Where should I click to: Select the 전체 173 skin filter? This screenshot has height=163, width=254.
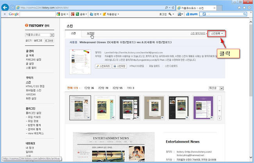73,88
